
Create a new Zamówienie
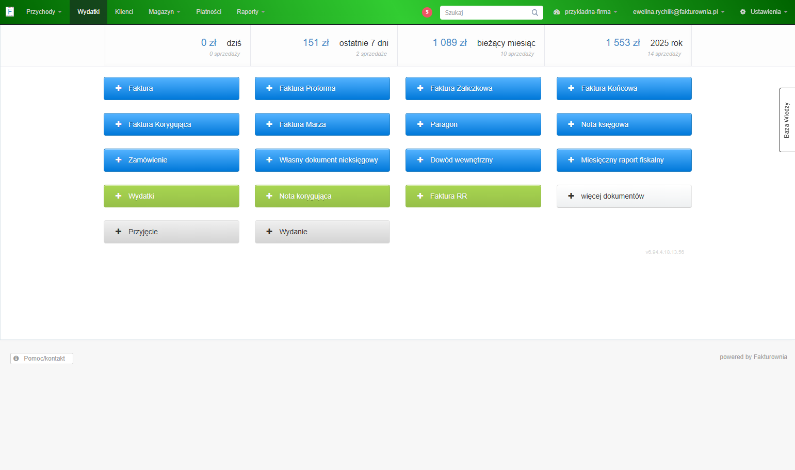pyautogui.click(x=171, y=160)
